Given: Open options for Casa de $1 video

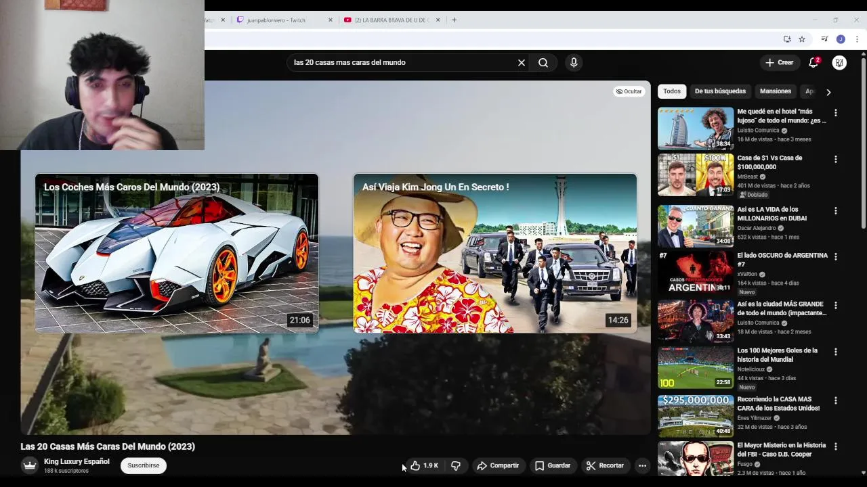Looking at the screenshot, I should point(836,160).
